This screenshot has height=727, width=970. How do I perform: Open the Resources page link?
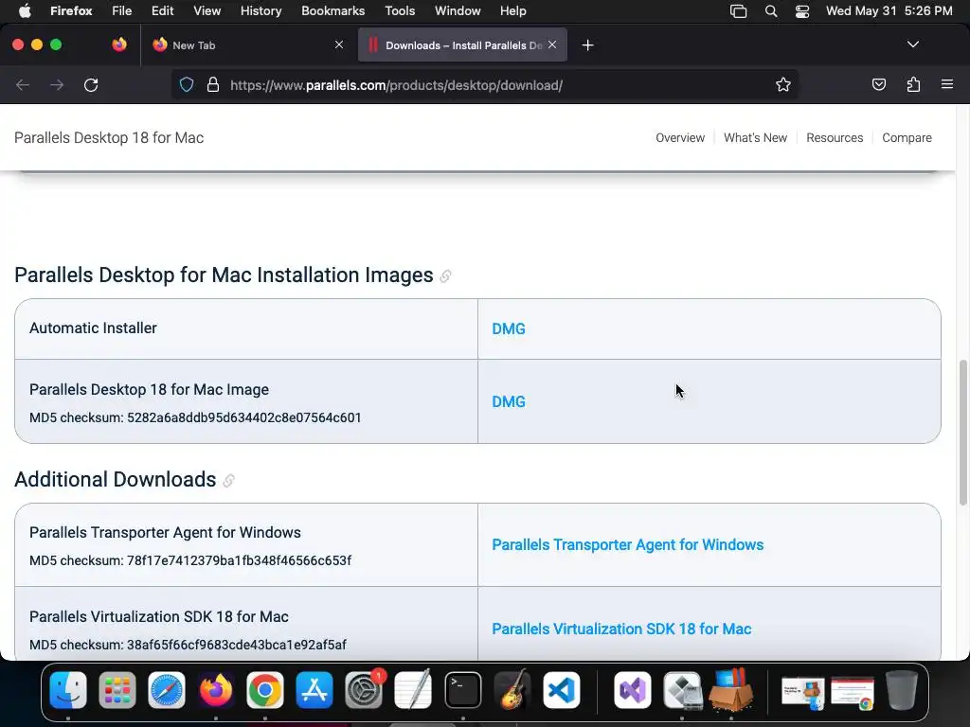point(835,138)
